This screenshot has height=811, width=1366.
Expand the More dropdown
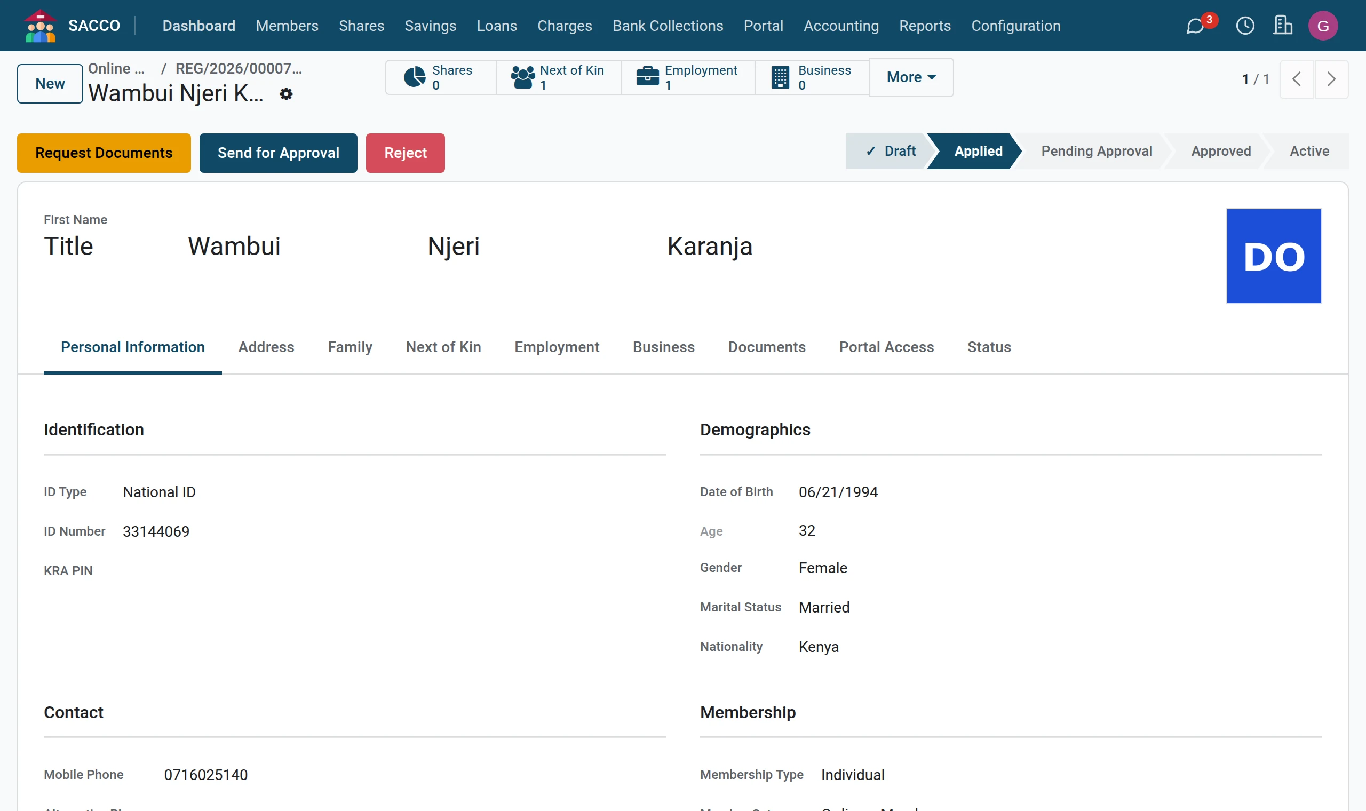(x=911, y=77)
